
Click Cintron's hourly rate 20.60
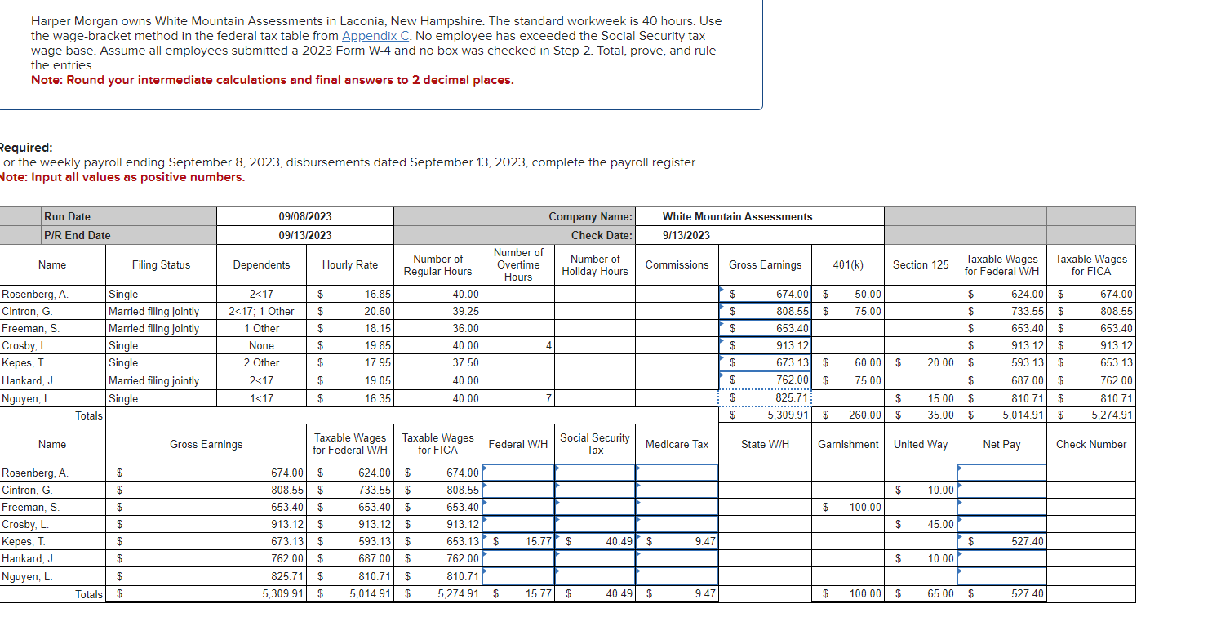tap(349, 311)
